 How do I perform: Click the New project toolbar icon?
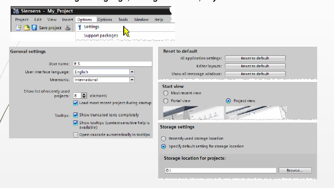pos(19,28)
